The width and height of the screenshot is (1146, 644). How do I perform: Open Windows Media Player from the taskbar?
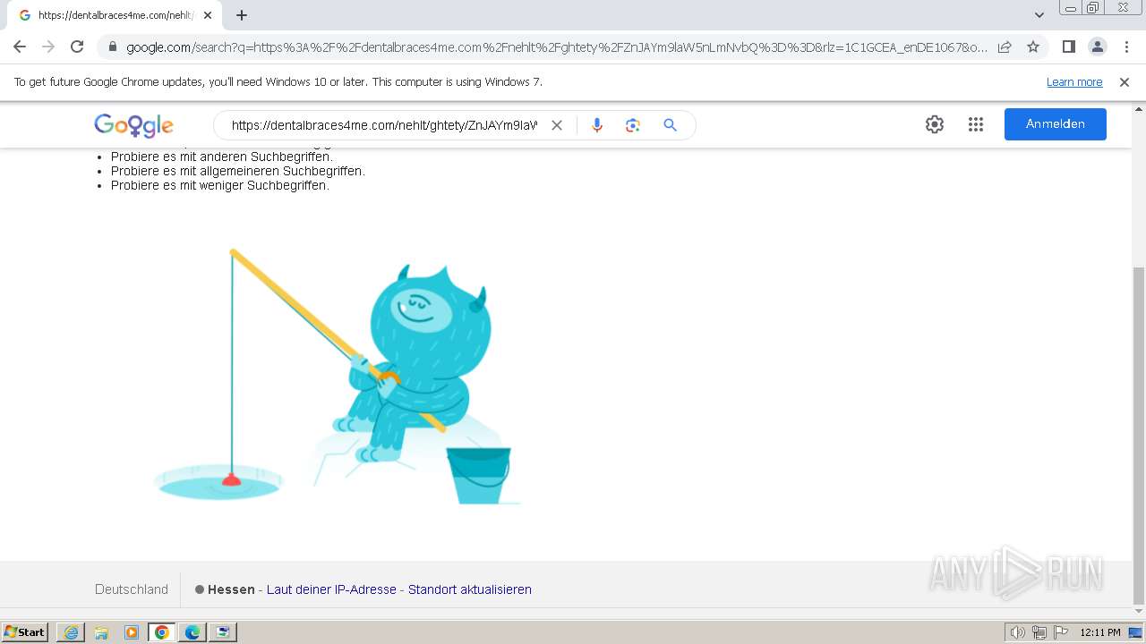[x=132, y=632]
